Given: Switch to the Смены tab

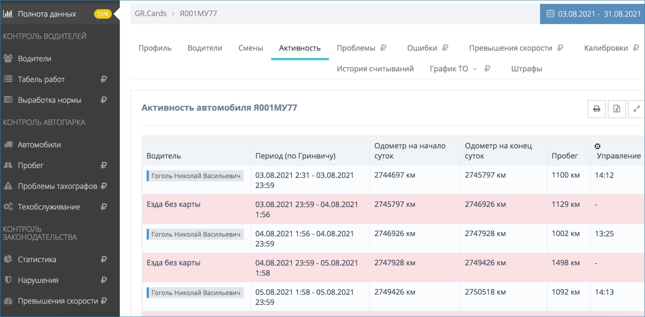Looking at the screenshot, I should (250, 48).
